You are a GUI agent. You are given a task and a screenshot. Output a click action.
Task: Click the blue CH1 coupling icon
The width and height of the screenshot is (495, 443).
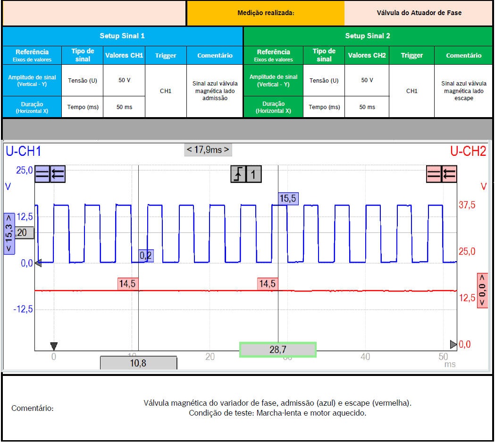click(42, 174)
